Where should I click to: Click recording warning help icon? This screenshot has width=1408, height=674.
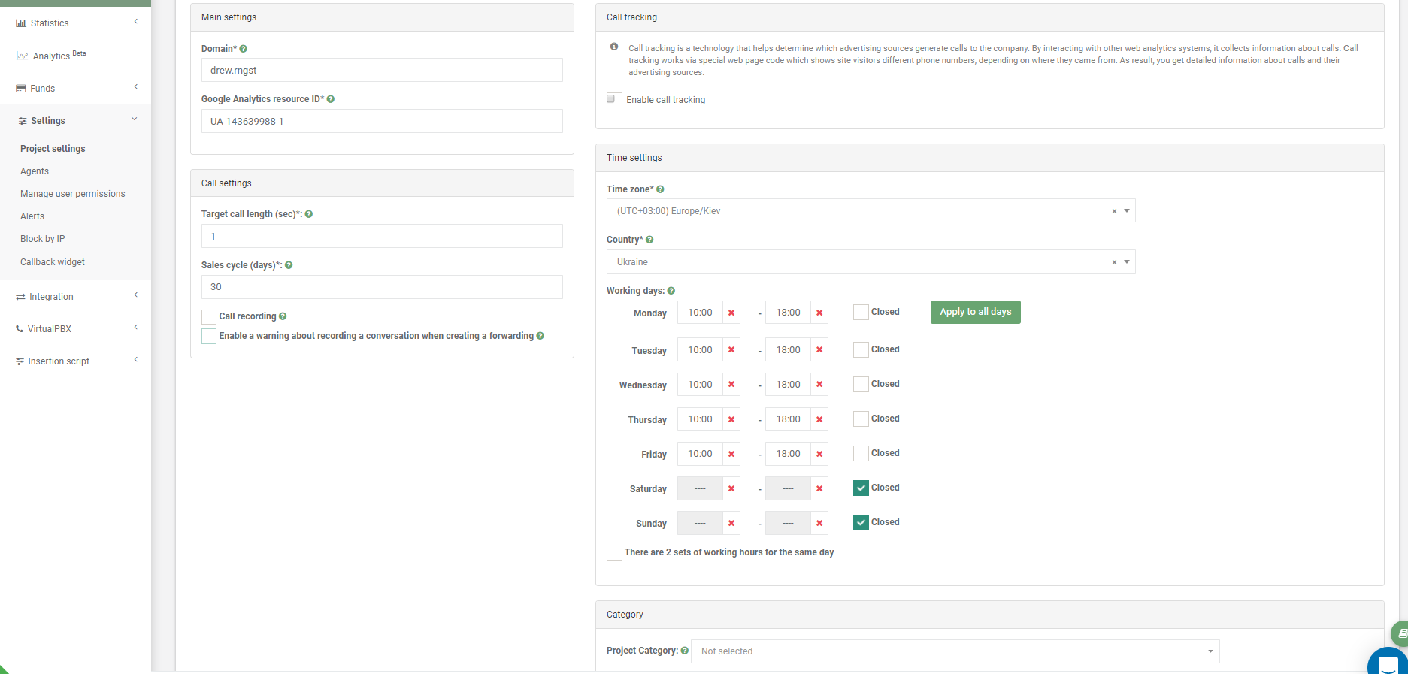540,336
